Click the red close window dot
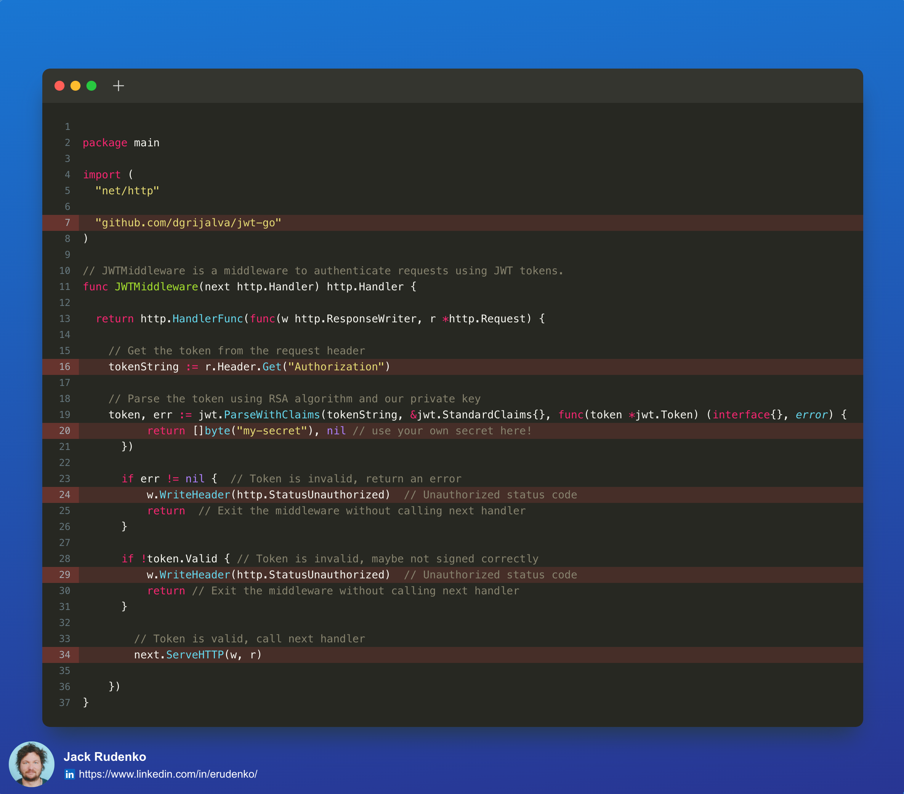 [x=59, y=86]
